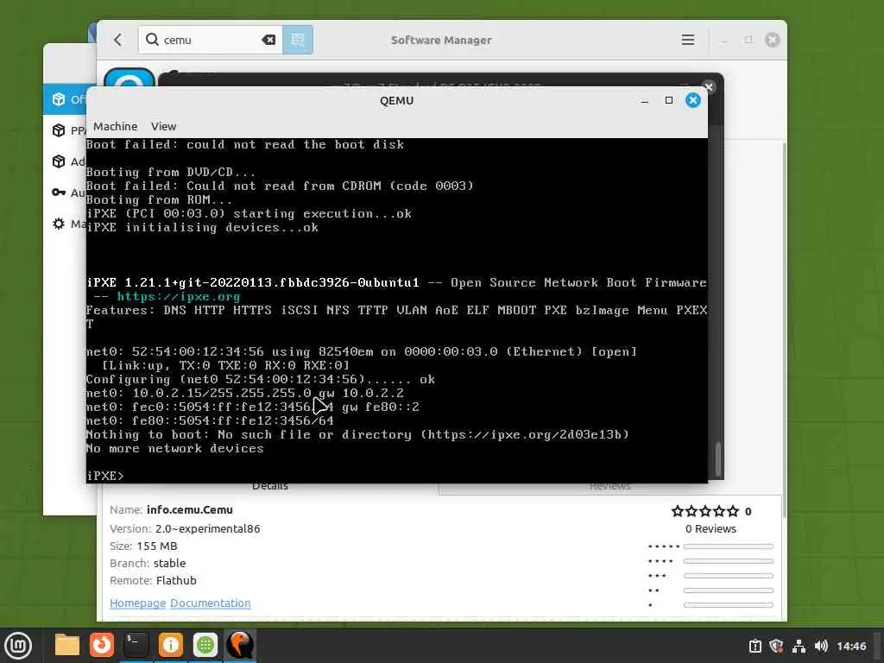Click the four-dot rating progress bar
Screen dimensions: 884x663
tap(729, 561)
